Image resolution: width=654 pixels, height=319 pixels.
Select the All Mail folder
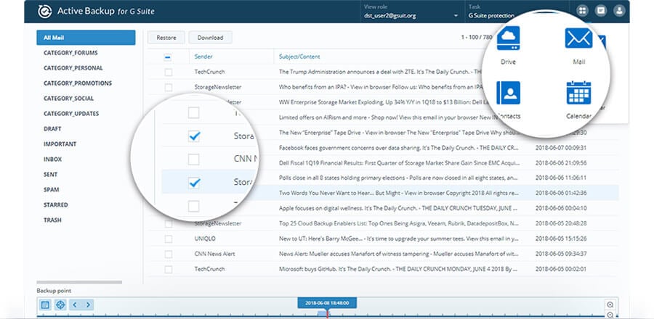[86, 38]
